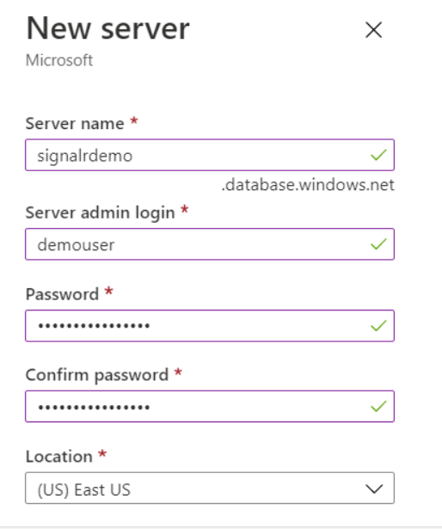Open the Location dropdown

210,488
